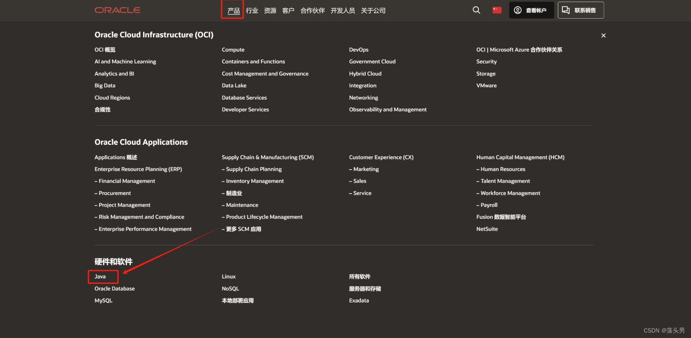Open the Compute link

coord(233,50)
